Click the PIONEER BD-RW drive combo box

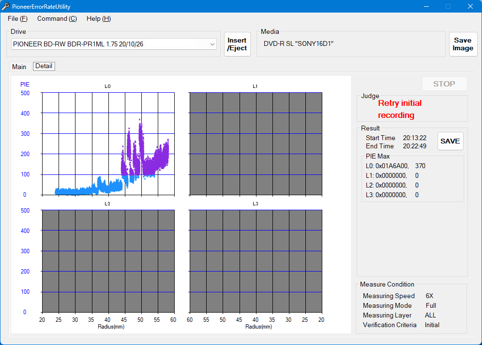(x=114, y=44)
